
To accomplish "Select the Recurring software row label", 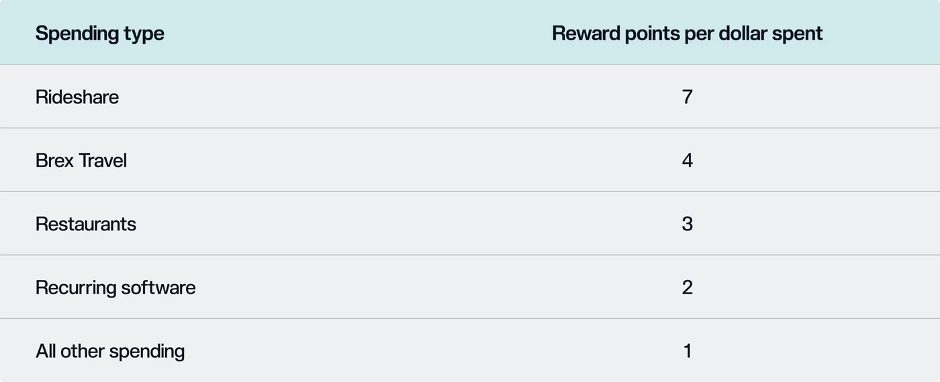I will point(115,287).
